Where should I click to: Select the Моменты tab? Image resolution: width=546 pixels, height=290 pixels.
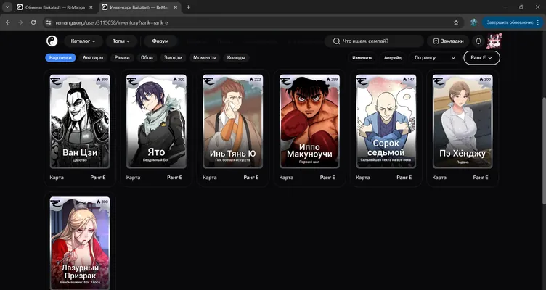point(205,58)
